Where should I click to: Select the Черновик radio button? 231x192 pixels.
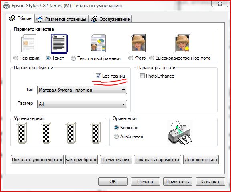(x=16, y=58)
